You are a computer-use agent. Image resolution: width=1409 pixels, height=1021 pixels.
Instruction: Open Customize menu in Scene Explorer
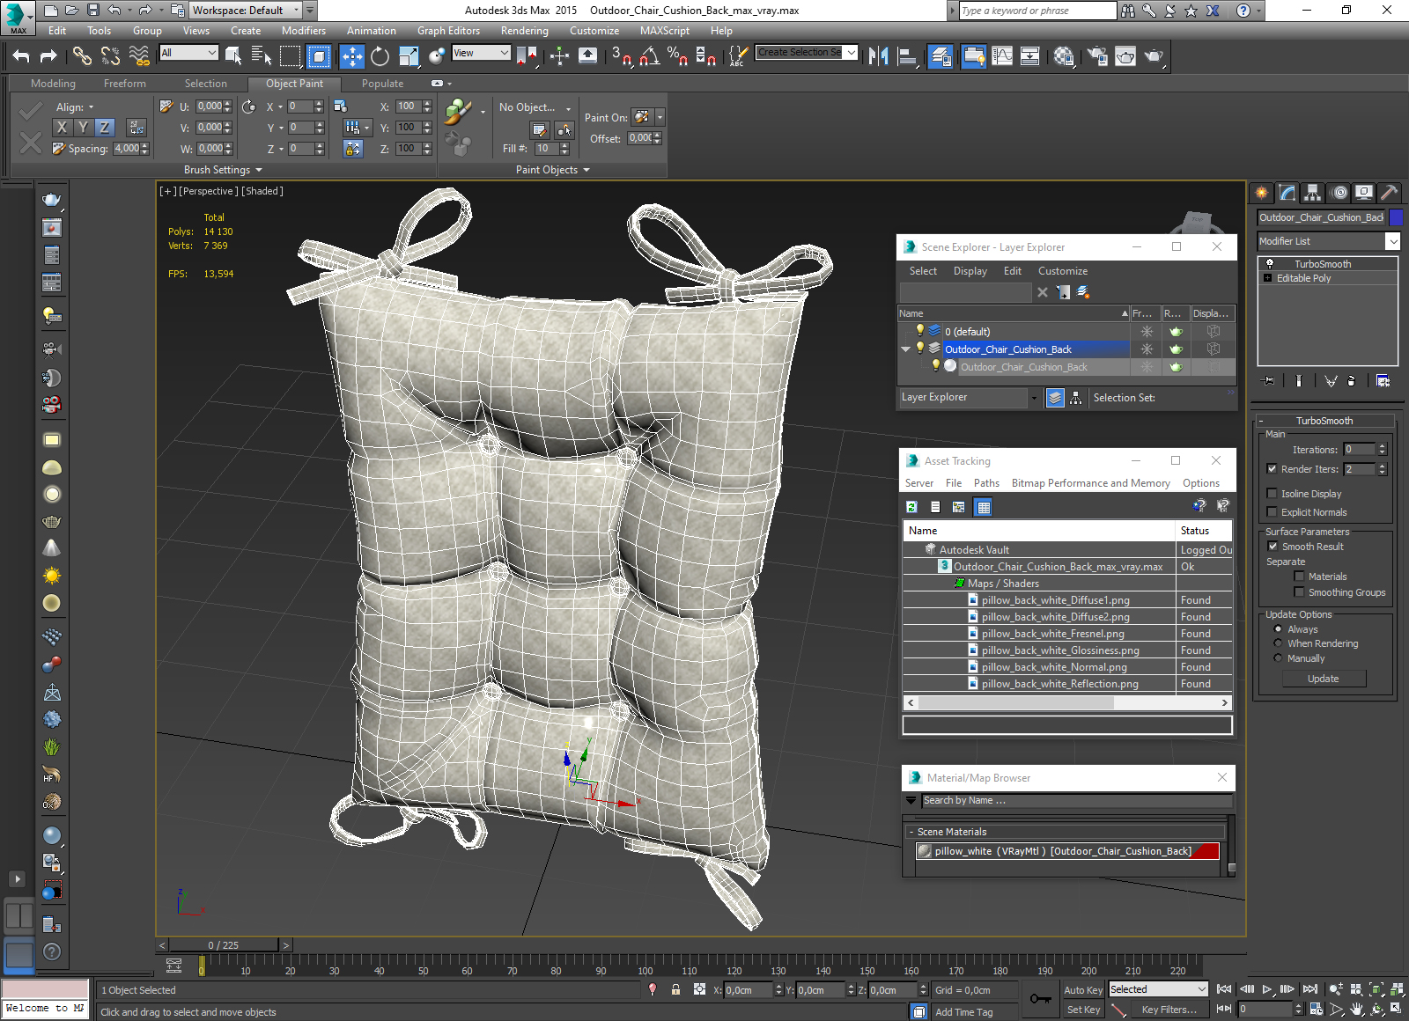point(1062,271)
